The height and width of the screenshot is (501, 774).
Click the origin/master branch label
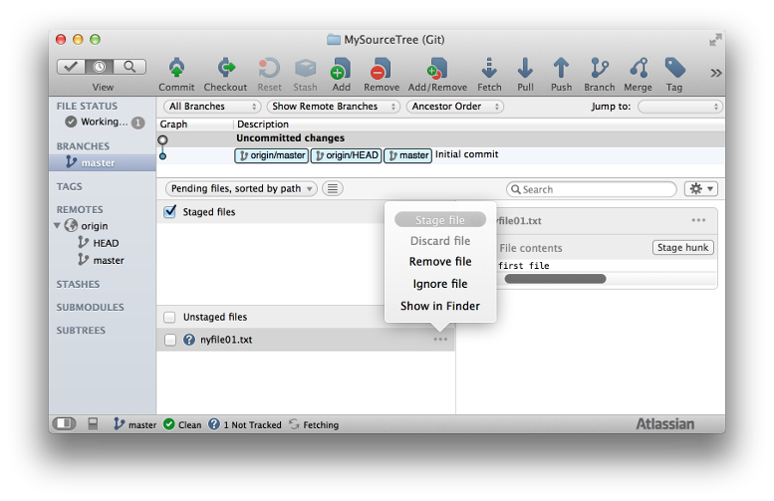pos(272,155)
